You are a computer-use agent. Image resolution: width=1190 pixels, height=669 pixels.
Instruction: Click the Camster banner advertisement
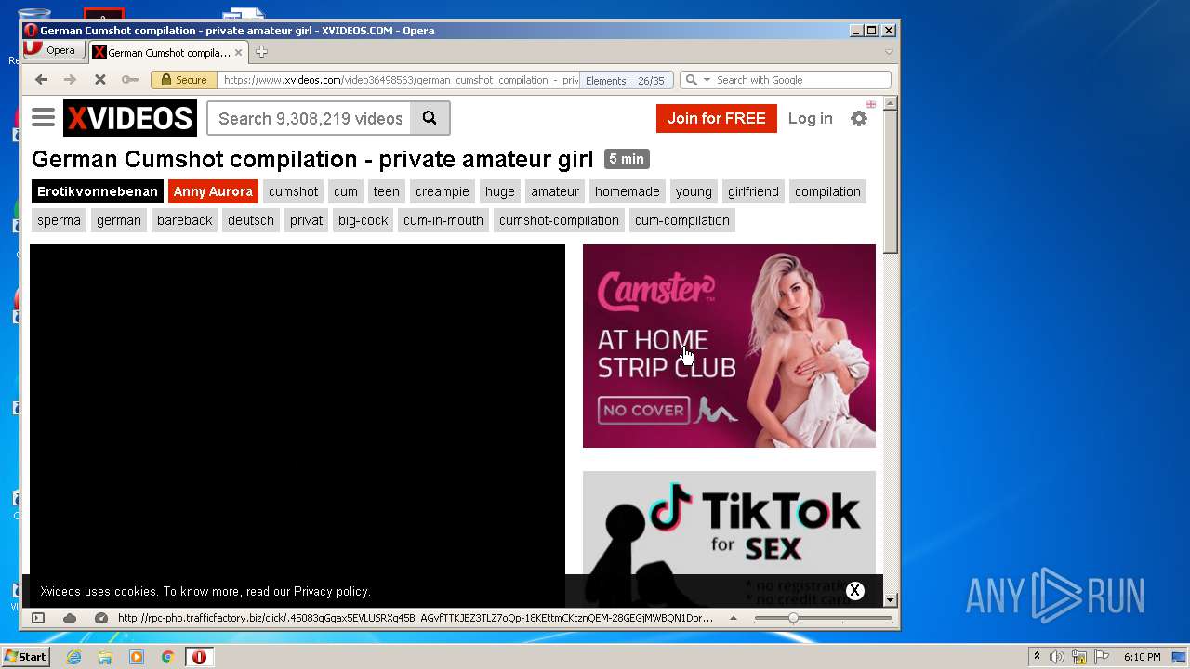point(729,346)
